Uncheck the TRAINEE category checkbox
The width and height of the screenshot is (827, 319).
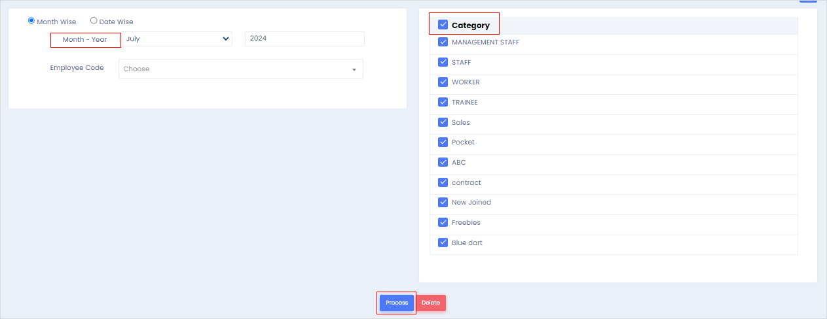point(443,103)
